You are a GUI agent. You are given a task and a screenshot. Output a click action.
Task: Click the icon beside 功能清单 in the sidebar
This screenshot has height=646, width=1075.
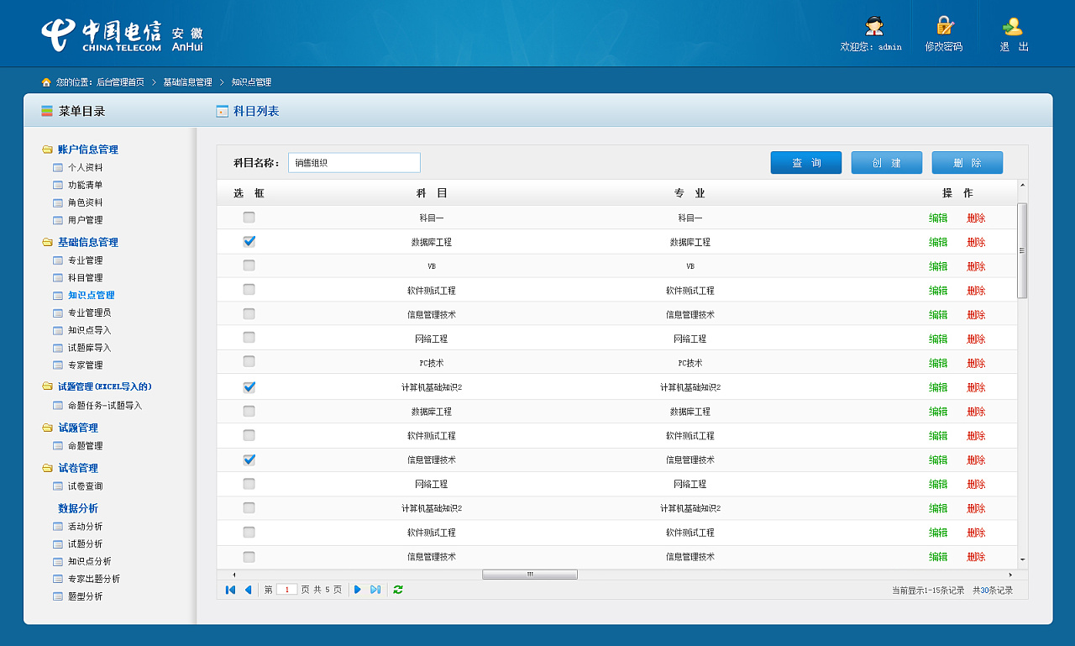pos(58,185)
